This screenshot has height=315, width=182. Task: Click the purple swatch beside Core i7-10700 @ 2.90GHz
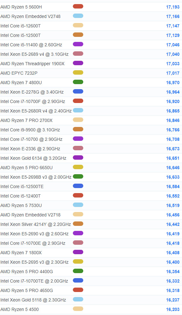point(78,139)
